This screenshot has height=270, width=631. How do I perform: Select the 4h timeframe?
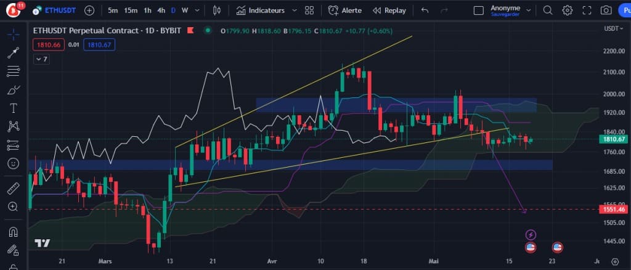[x=161, y=10]
